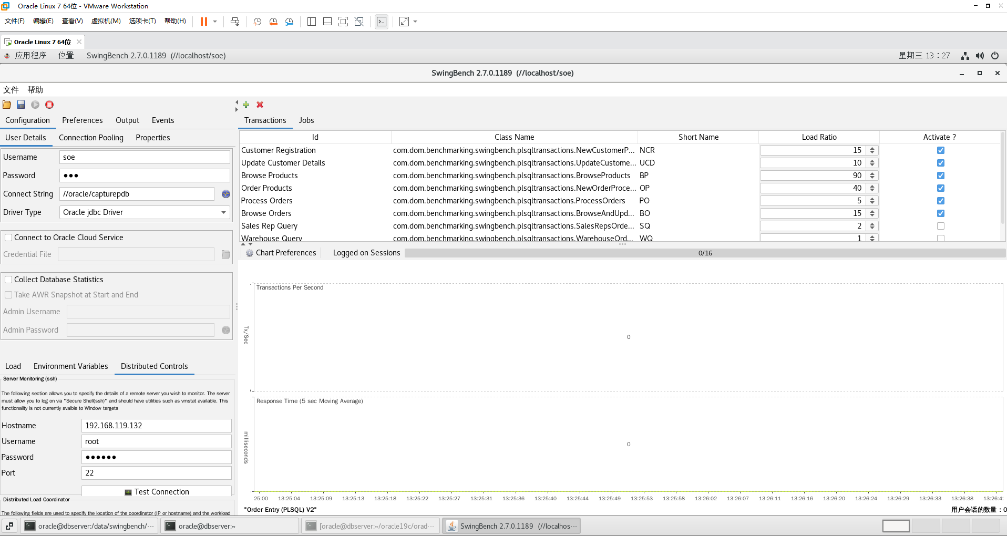Uncheck Browse Orders activate checkbox
The image size is (1007, 536).
[941, 213]
